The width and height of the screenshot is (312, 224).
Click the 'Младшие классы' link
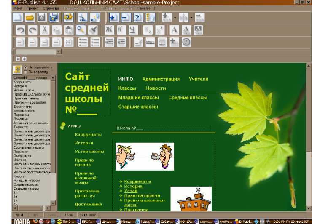[138, 98]
